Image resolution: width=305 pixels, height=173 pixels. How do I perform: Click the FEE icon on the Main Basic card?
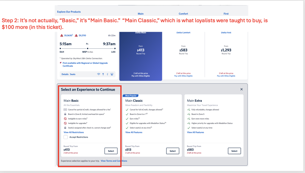tap(65, 109)
